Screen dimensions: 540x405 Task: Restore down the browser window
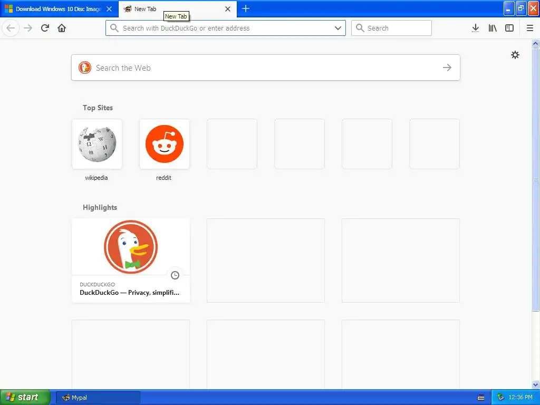point(521,8)
